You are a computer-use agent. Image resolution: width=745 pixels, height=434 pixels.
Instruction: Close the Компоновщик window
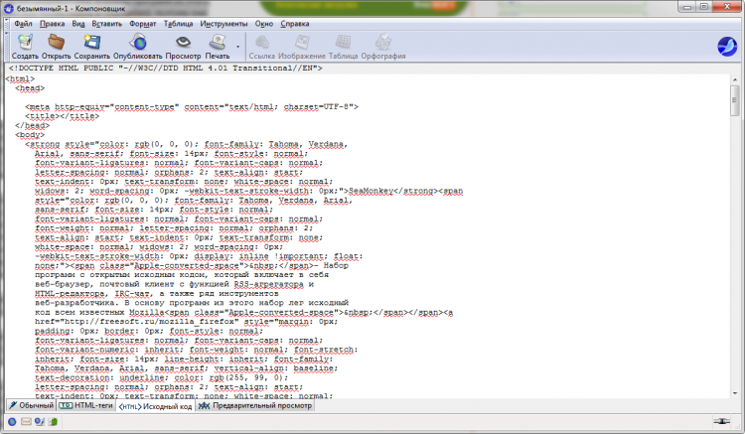[727, 7]
